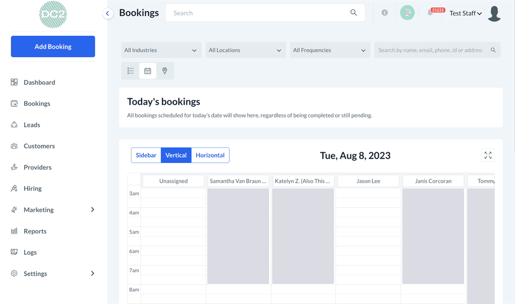
Task: Select the Horizontal layout option
Action: (x=210, y=155)
